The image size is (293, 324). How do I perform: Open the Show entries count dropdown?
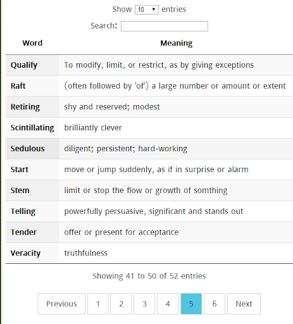(147, 9)
